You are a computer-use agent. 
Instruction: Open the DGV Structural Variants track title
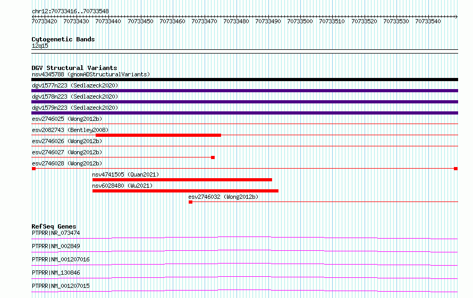coord(74,68)
